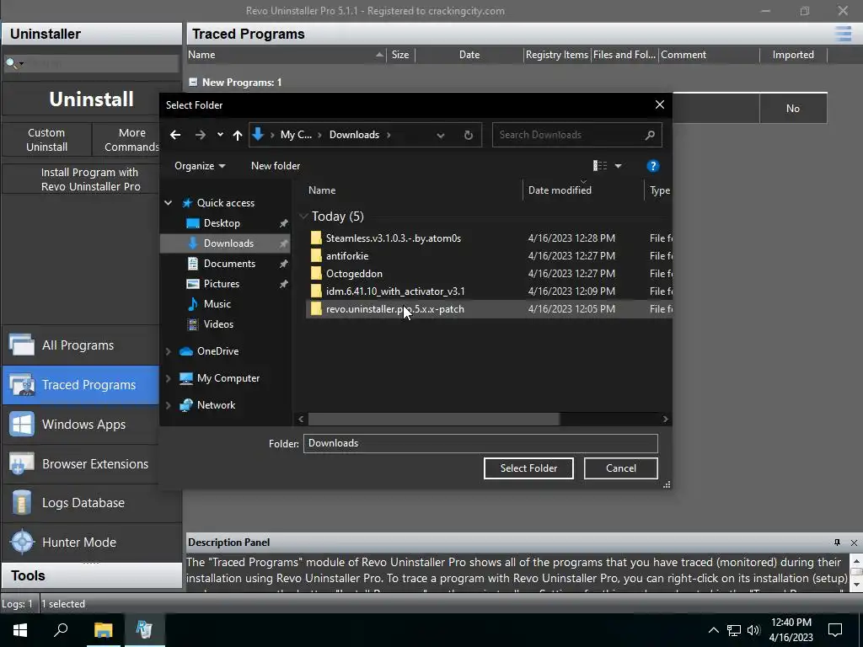Viewport: 863px width, 647px height.
Task: Click the search magnifier in Revo sidebar
Action: pos(10,63)
